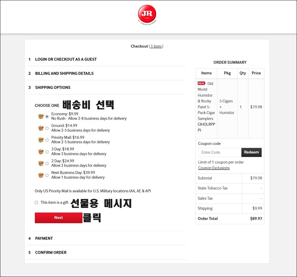Image resolution: width=297 pixels, height=277 pixels.
Task: Click the Priority Mail: $16.99 label
Action: [68, 137]
